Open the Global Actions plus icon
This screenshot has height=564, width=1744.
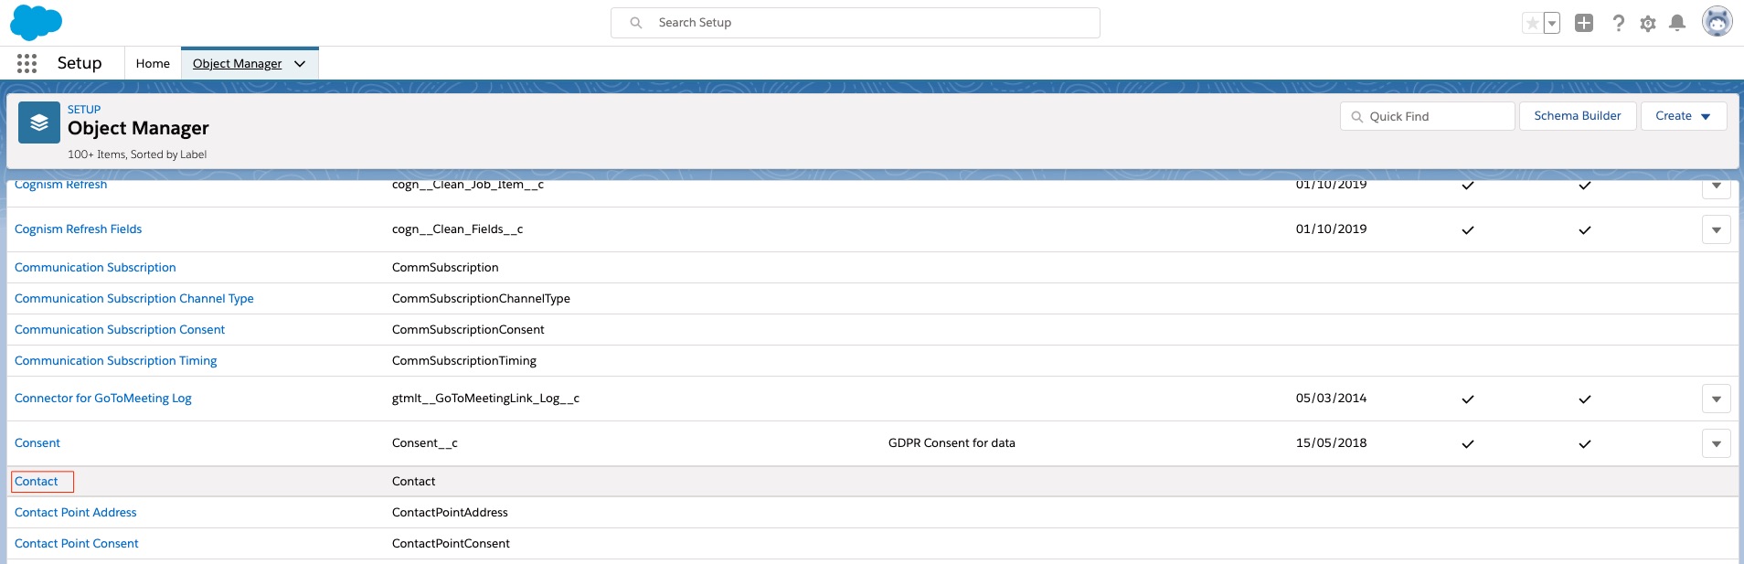[x=1584, y=23]
